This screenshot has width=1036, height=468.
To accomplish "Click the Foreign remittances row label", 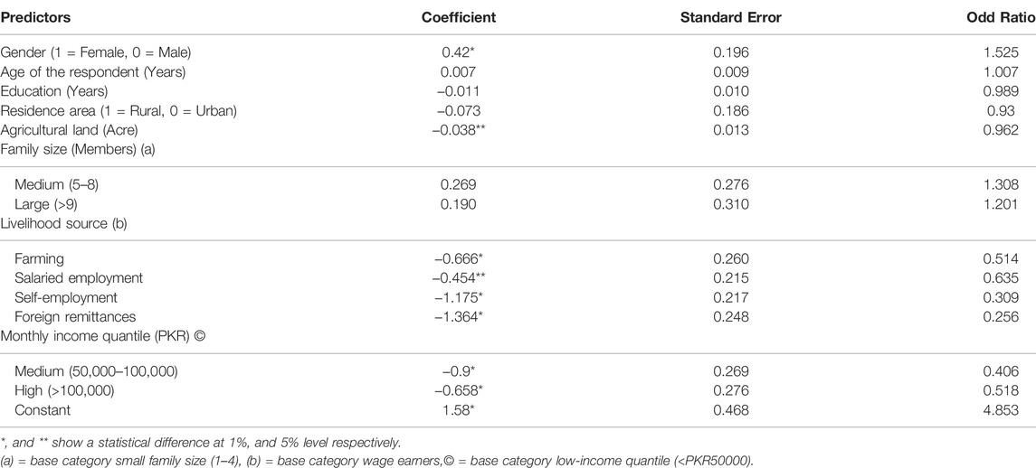I will pos(75,317).
